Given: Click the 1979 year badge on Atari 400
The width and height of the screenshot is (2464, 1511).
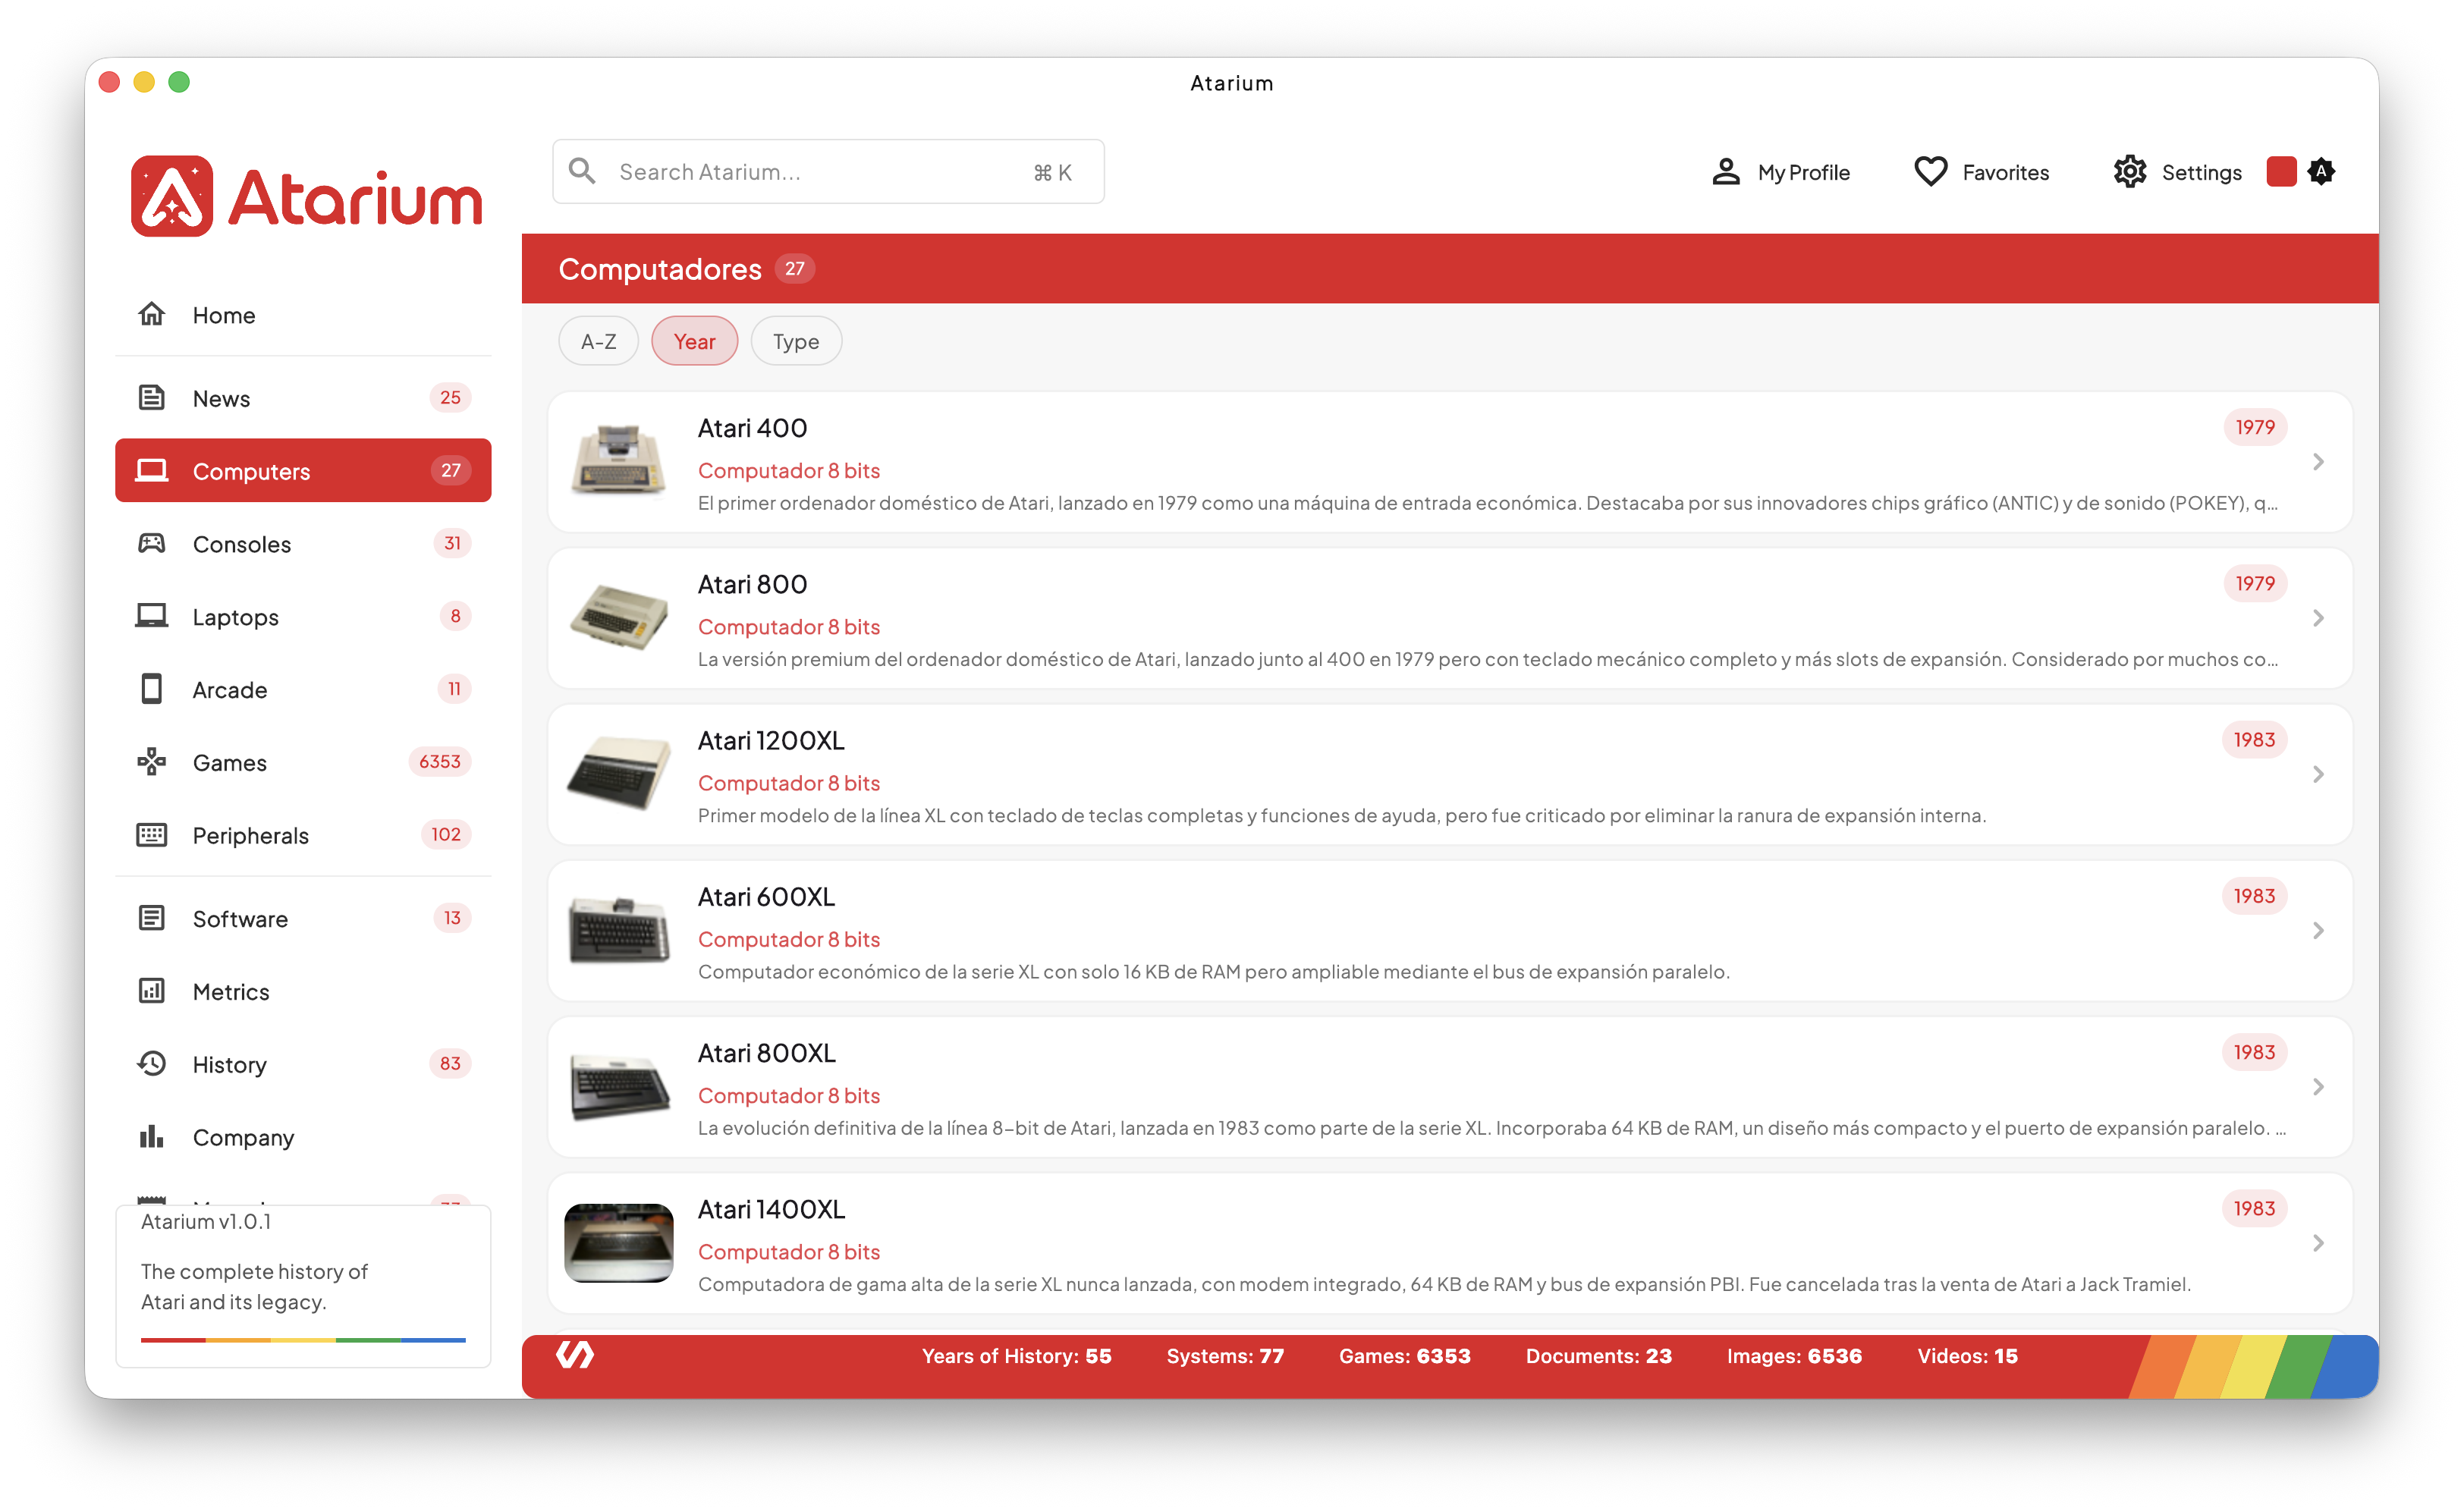Looking at the screenshot, I should [x=2255, y=427].
